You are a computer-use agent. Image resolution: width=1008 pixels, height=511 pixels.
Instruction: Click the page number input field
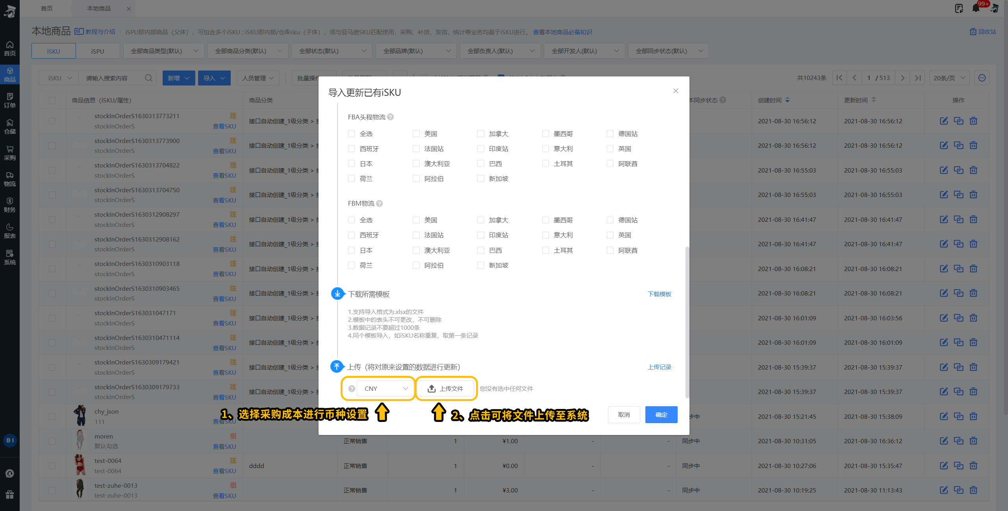[869, 78]
